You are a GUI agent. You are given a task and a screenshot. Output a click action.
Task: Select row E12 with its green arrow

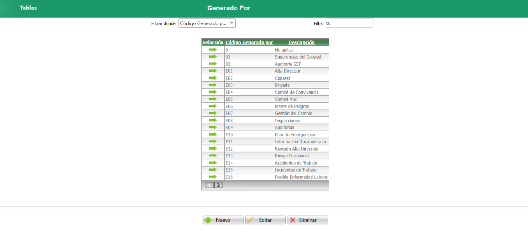[213, 148]
